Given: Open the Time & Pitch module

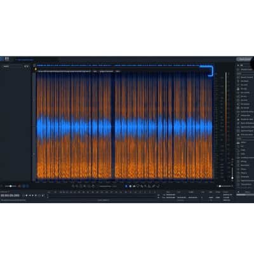Looking at the screenshot, I should (245, 184).
